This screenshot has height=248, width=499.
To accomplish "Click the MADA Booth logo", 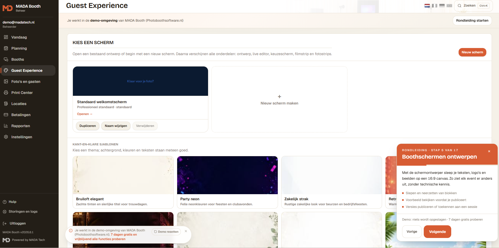I will [8, 8].
